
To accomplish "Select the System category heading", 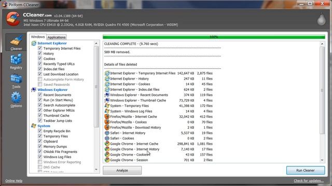I will 44,126.
